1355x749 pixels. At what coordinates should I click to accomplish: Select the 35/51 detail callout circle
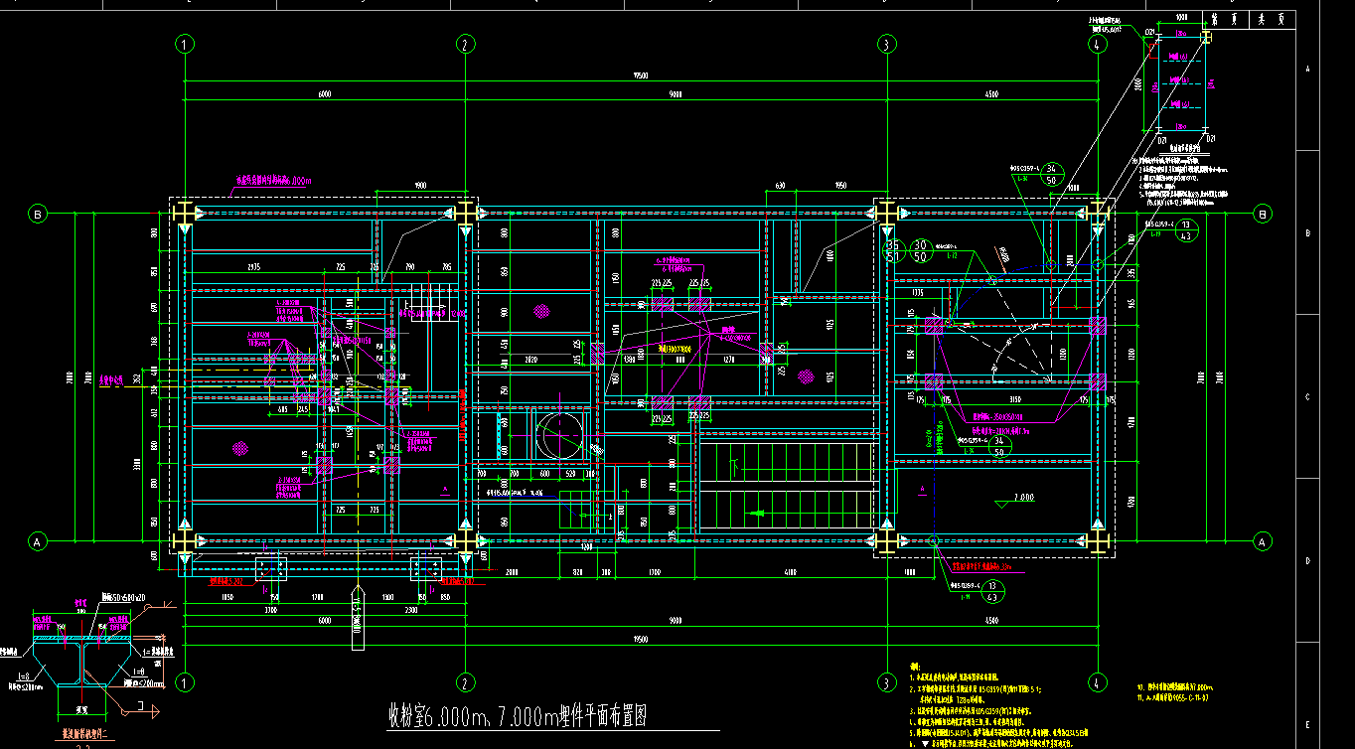(892, 250)
